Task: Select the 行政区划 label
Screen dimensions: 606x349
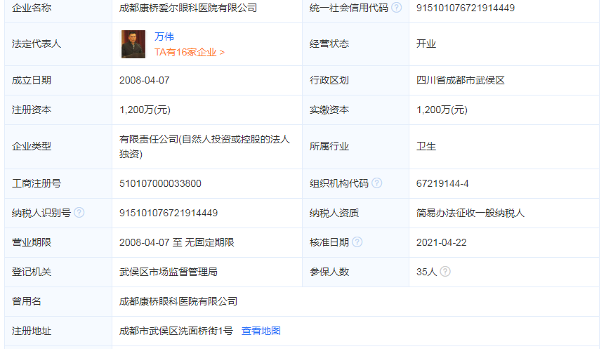Action: [329, 80]
